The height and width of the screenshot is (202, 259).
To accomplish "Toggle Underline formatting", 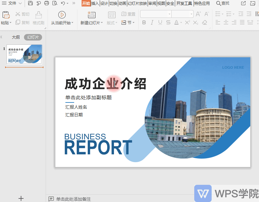I will tap(160, 22).
